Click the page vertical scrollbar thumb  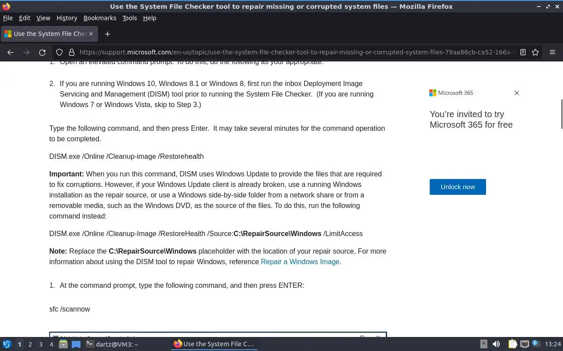point(561,114)
